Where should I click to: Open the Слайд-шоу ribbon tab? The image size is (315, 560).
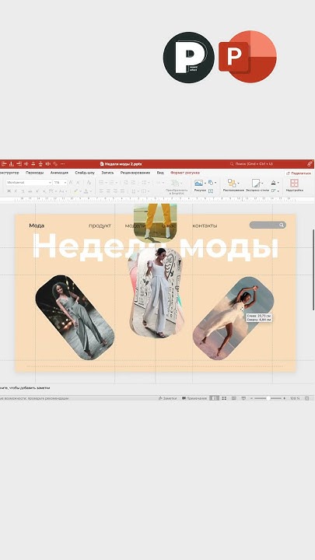coord(85,173)
